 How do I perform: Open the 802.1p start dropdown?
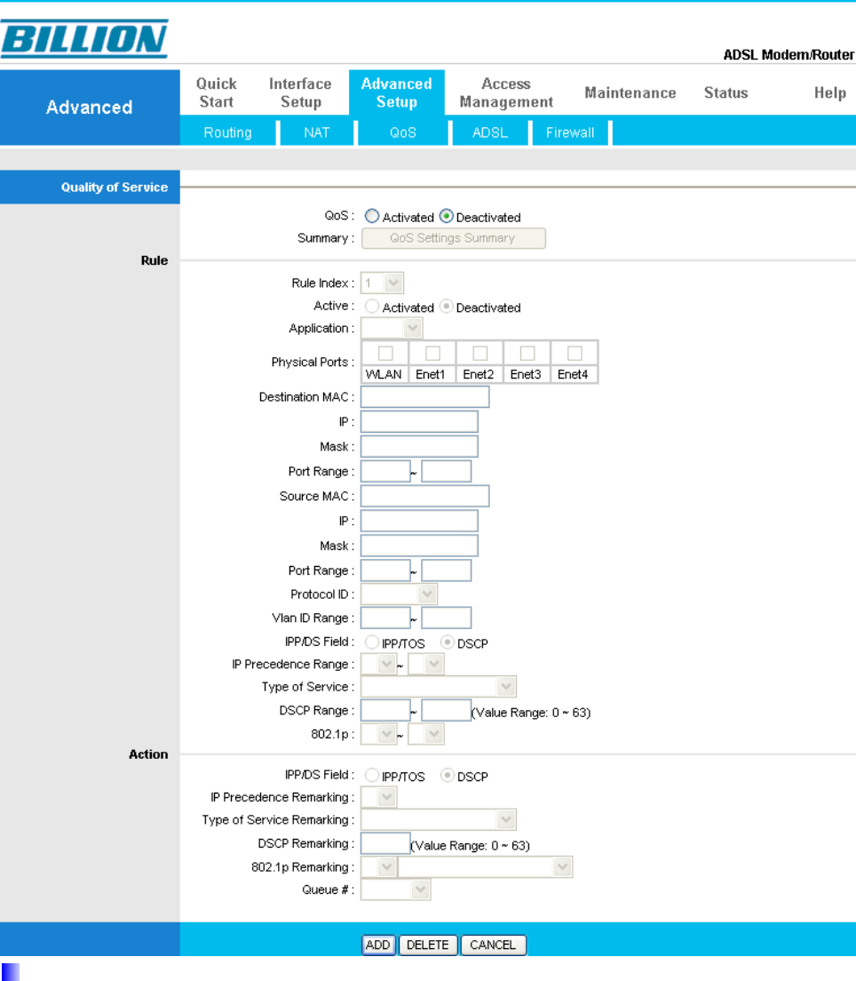(x=379, y=734)
